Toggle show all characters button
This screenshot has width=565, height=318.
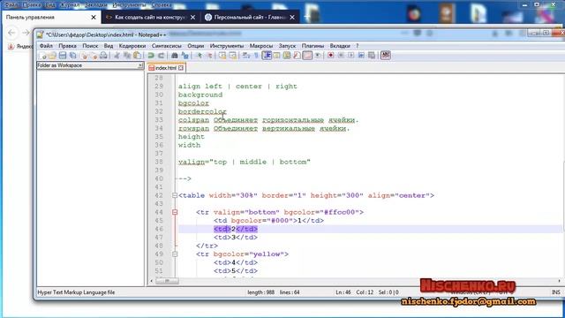256,56
